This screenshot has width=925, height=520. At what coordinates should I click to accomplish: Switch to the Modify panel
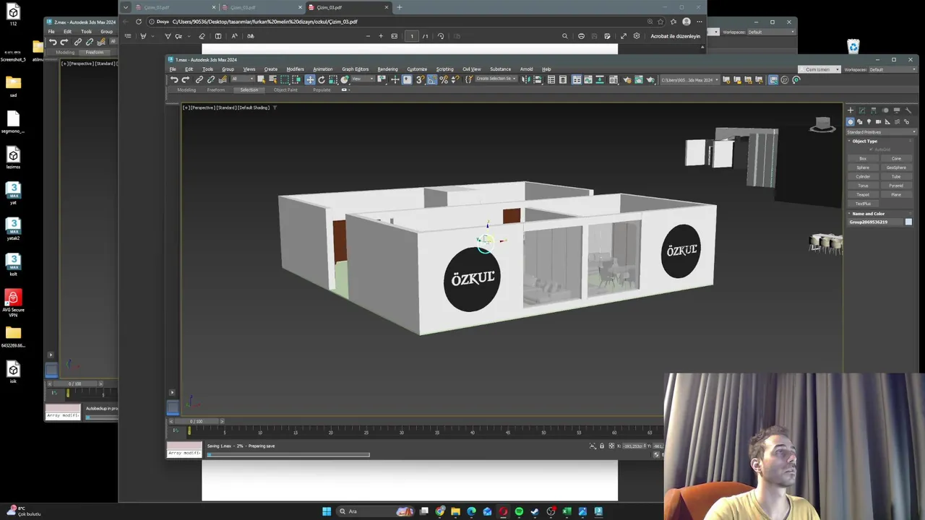tap(862, 110)
